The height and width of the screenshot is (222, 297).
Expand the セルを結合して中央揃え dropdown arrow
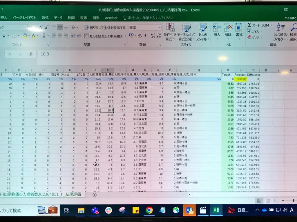coord(125,36)
